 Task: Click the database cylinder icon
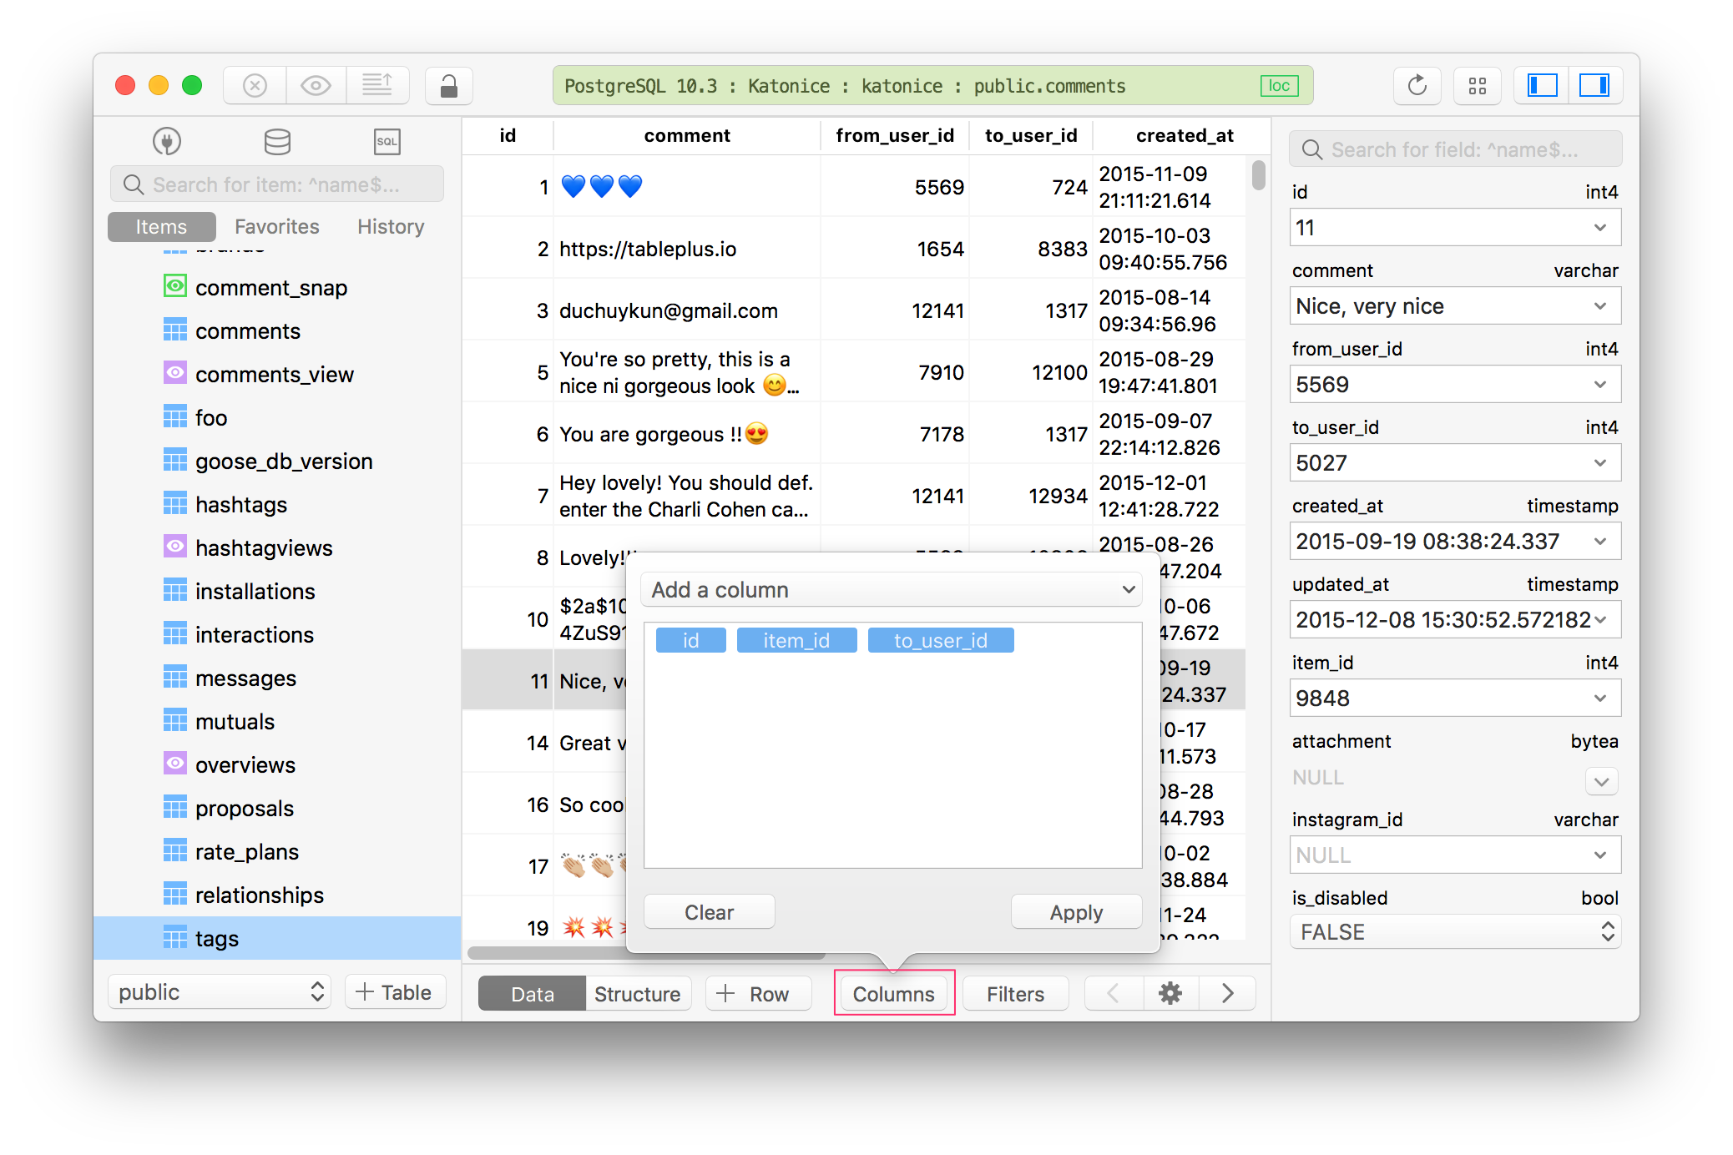point(277,141)
